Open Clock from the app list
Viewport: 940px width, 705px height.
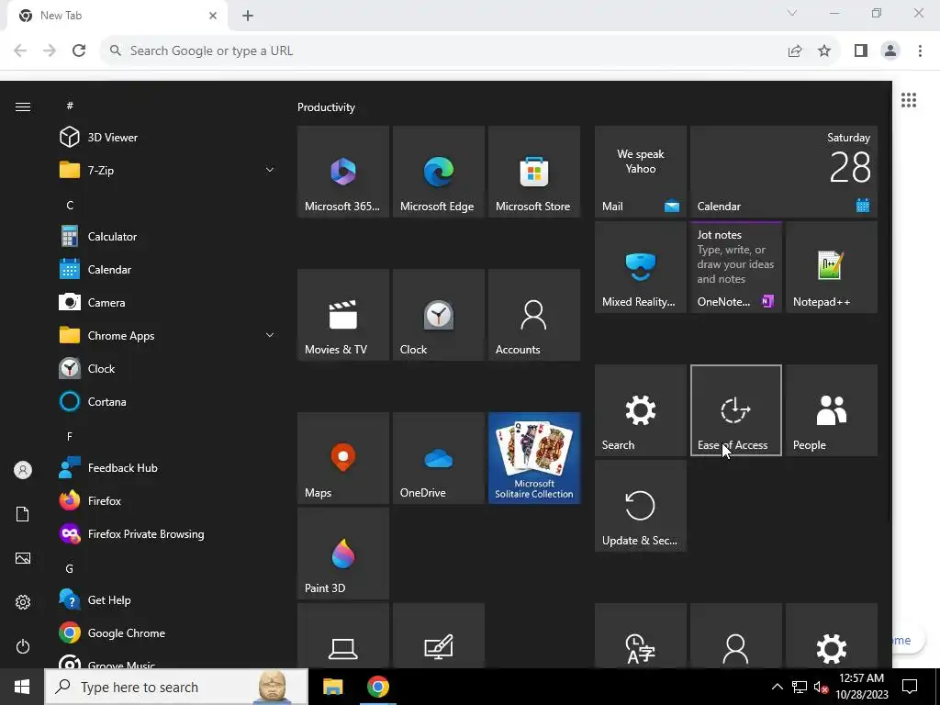168,368
